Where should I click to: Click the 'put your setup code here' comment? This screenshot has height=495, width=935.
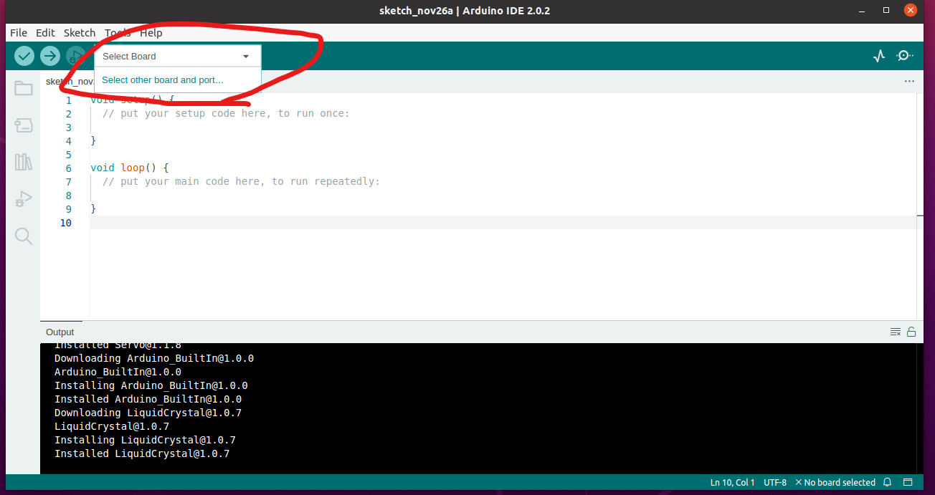[226, 113]
